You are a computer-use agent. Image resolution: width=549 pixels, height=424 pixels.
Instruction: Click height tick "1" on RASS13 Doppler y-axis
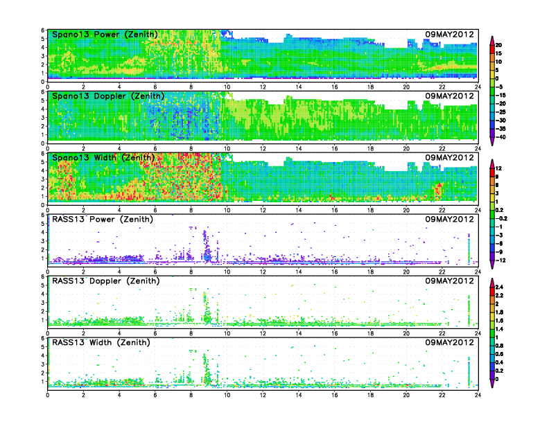tap(43, 320)
